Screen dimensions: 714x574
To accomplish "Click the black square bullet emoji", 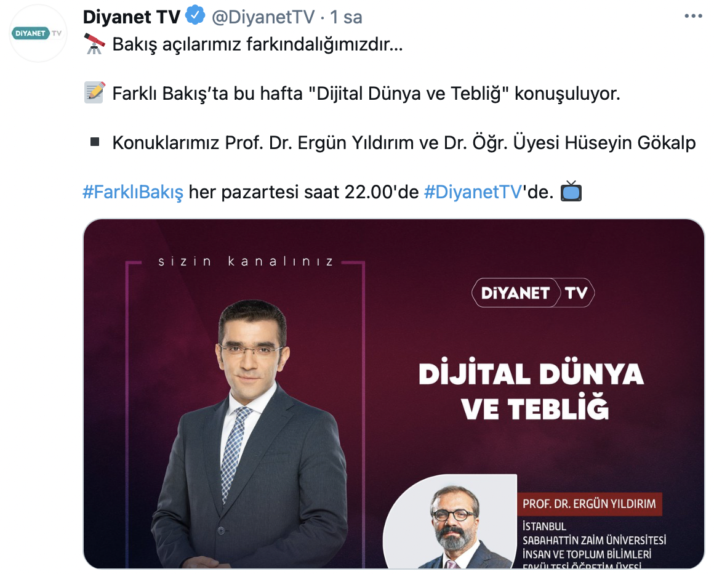I will pyautogui.click(x=95, y=142).
